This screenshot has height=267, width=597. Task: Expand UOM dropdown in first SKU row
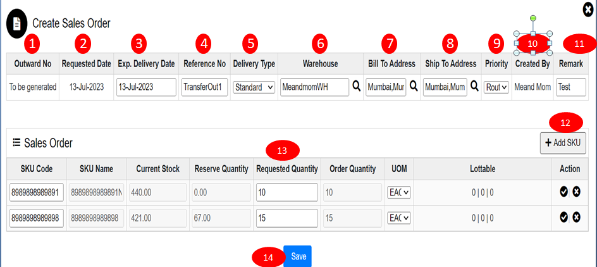[399, 192]
